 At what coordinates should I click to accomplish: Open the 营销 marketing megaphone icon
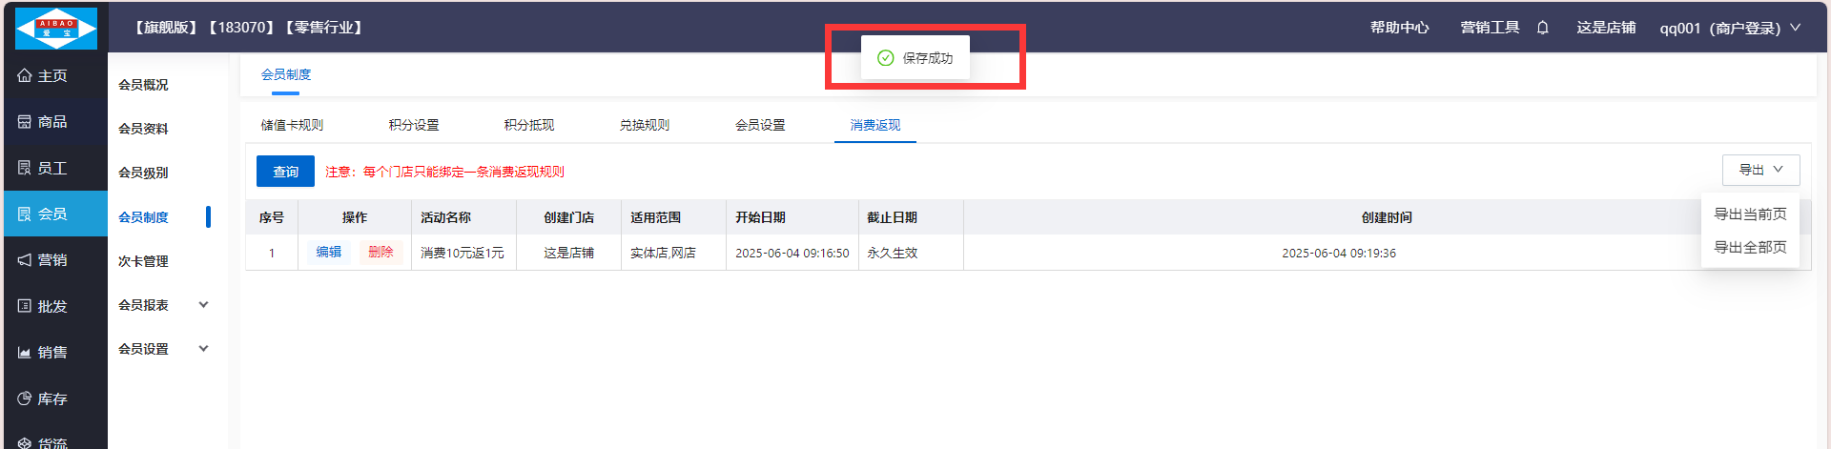[x=25, y=259]
